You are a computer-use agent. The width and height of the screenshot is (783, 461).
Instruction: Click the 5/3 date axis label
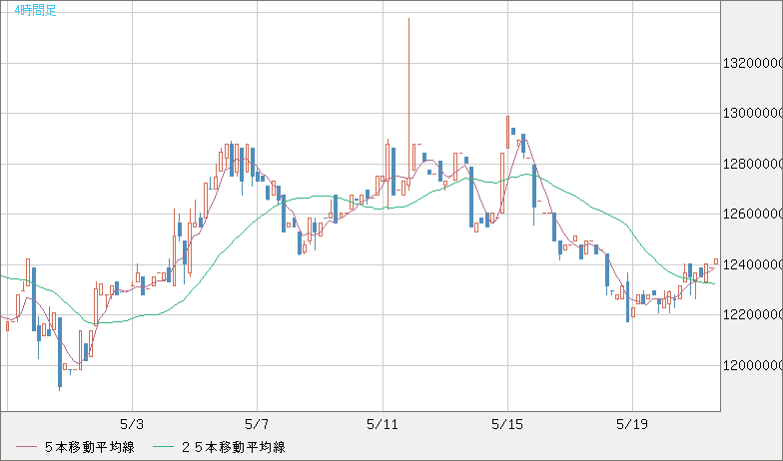pyautogui.click(x=132, y=425)
